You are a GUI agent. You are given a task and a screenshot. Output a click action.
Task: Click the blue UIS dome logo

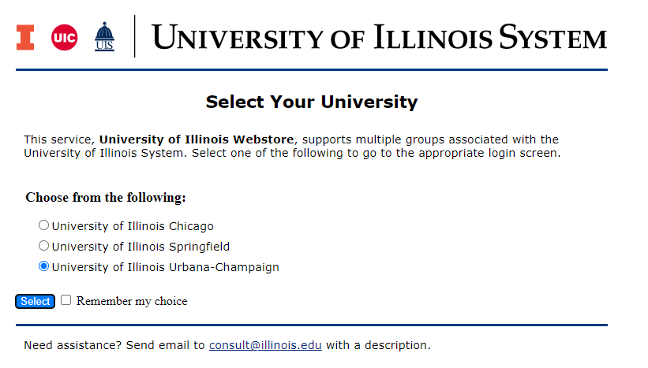pos(104,36)
